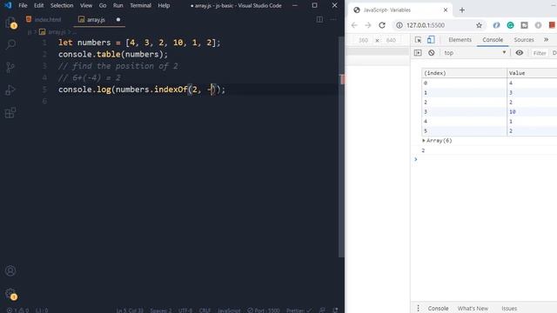557x313 pixels.
Task: Open the Go menu
Action: (x=103, y=5)
